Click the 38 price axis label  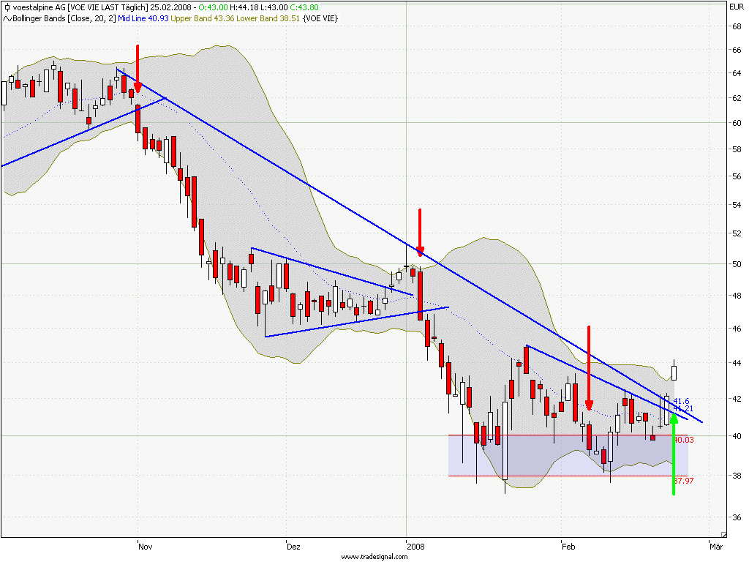(737, 476)
